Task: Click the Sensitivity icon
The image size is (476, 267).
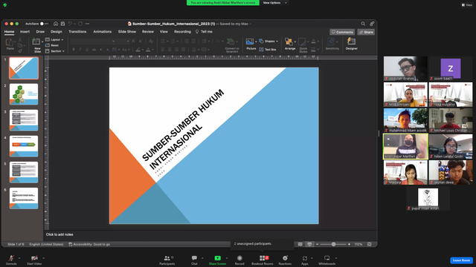Action: tap(331, 42)
